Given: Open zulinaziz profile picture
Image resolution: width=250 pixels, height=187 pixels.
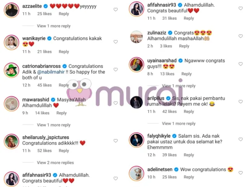Looking at the screenshot, I should point(137,37).
